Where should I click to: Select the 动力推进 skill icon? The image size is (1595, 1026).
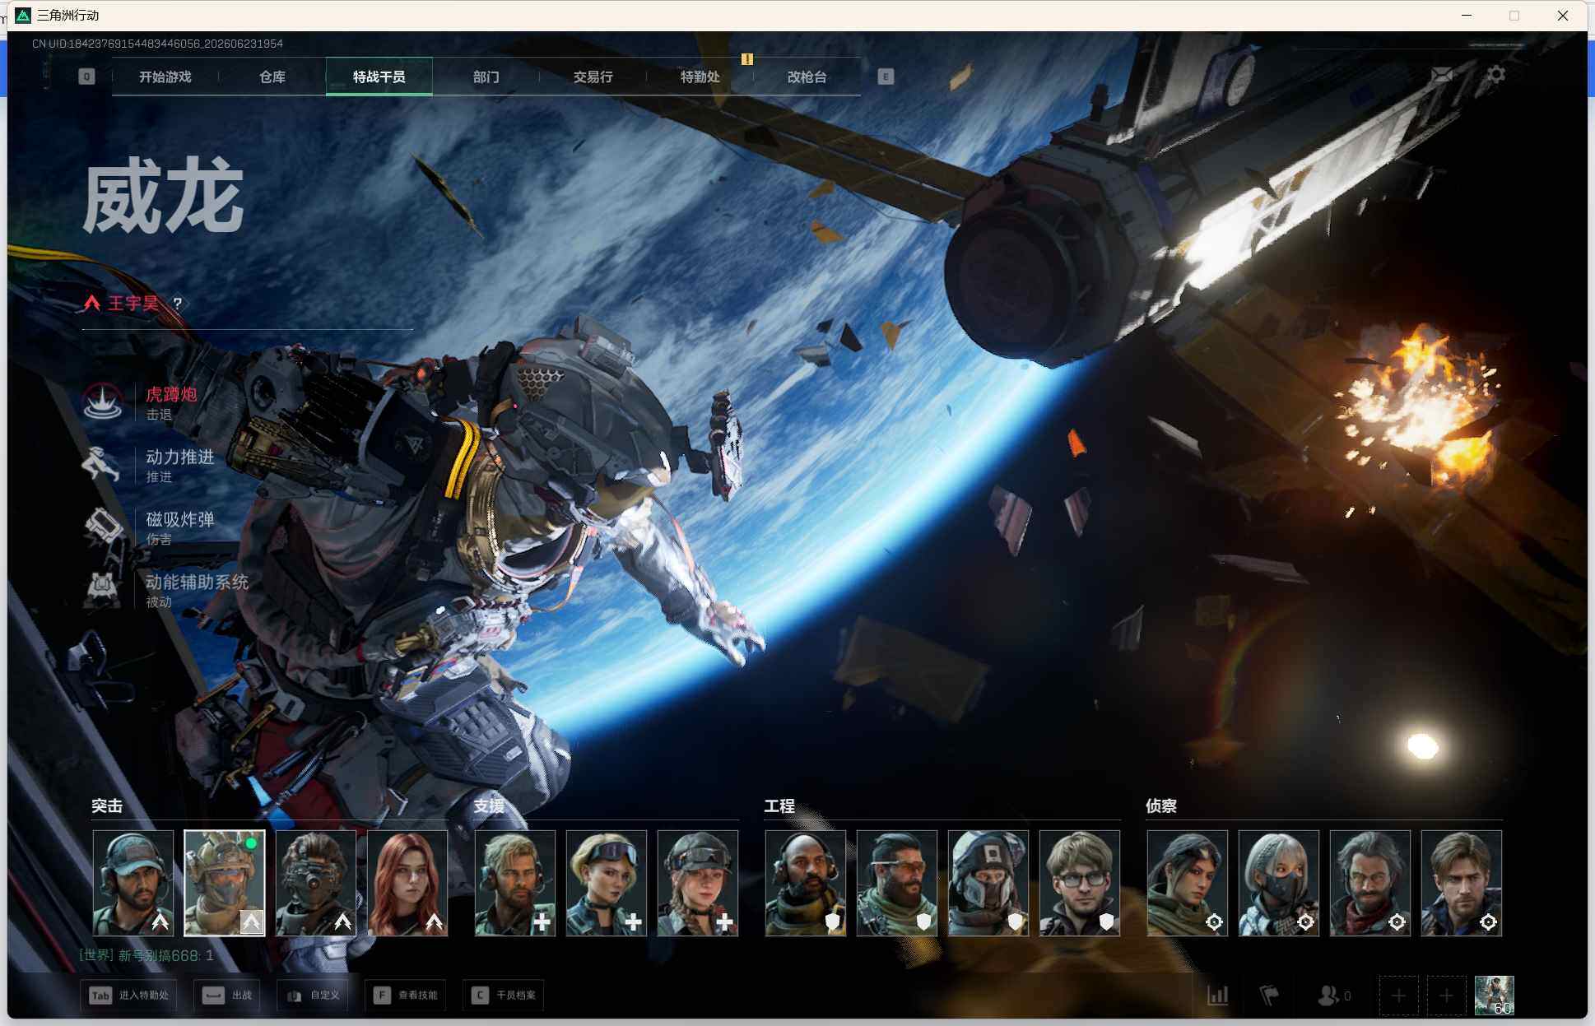[x=103, y=464]
